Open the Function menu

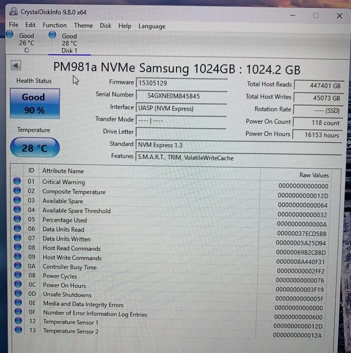pyautogui.click(x=55, y=25)
